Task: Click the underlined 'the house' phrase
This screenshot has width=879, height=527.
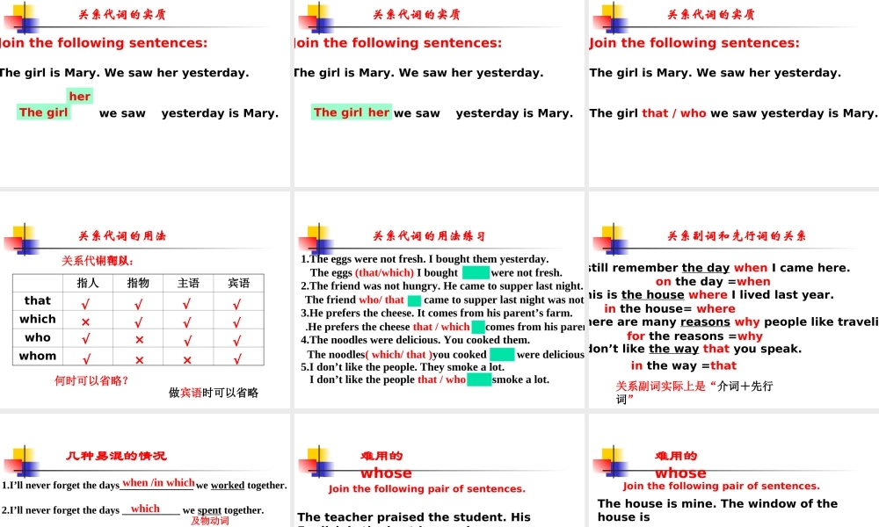Action: (652, 294)
